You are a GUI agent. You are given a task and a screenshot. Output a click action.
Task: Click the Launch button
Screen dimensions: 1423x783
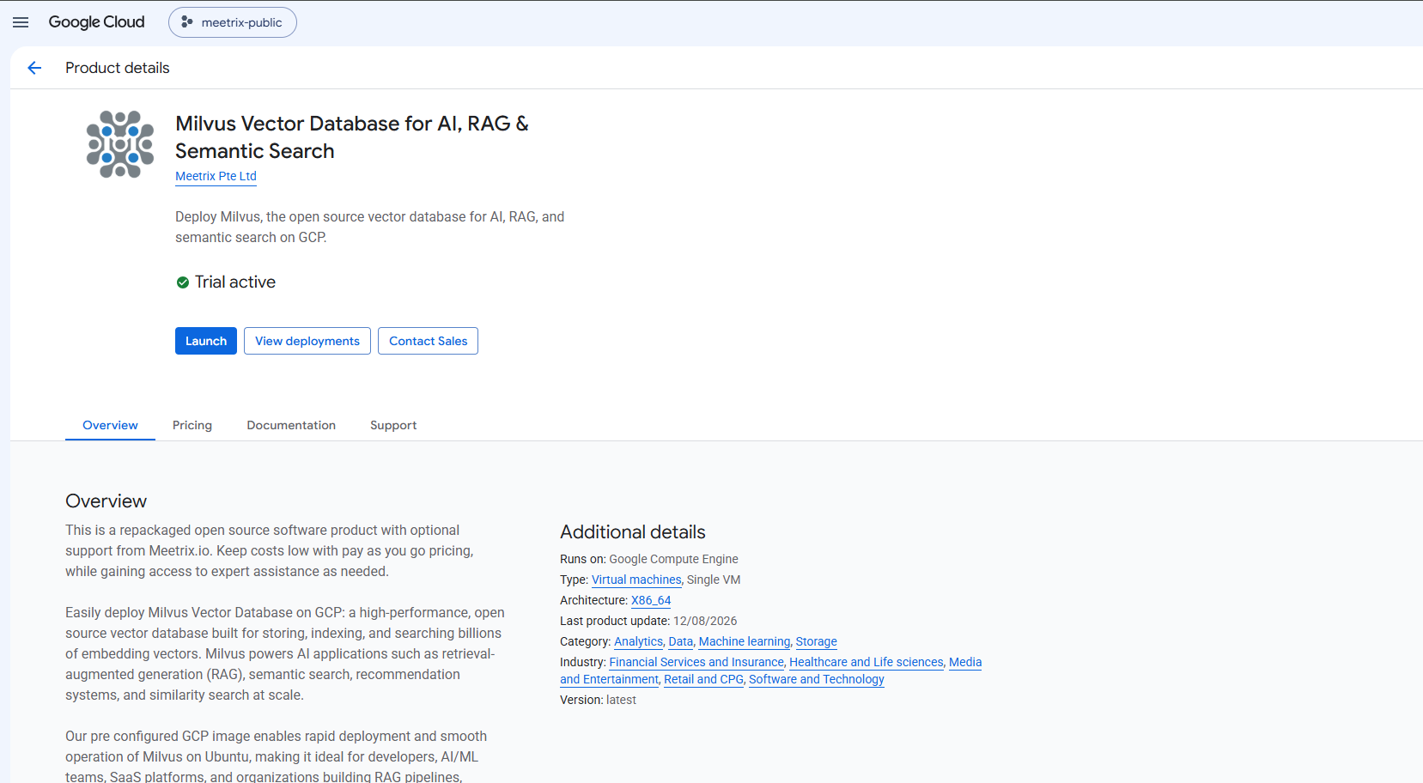206,341
